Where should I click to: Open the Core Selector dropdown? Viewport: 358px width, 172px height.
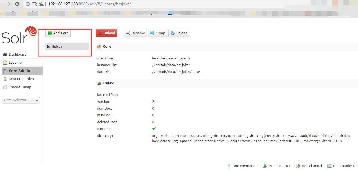[x=21, y=100]
